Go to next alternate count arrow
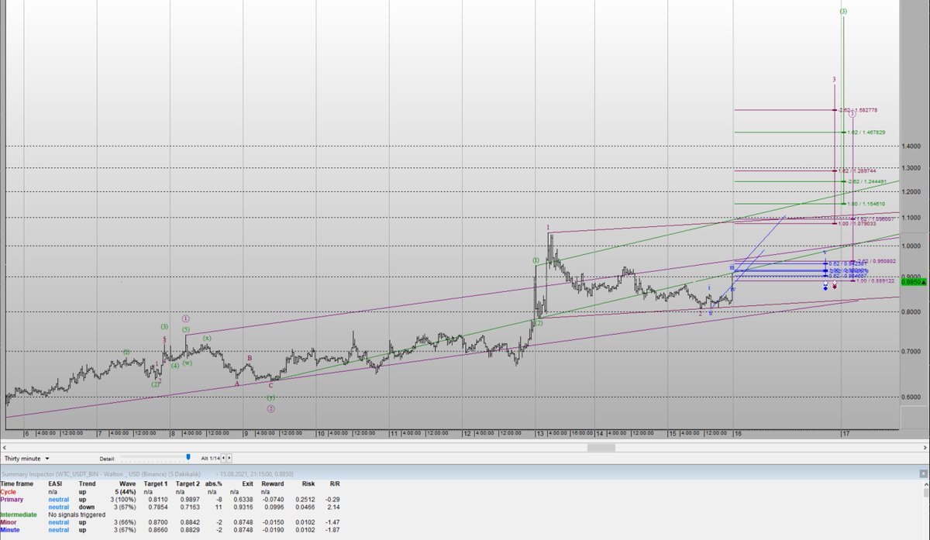Viewport: 930px width, 540px height. (230, 459)
